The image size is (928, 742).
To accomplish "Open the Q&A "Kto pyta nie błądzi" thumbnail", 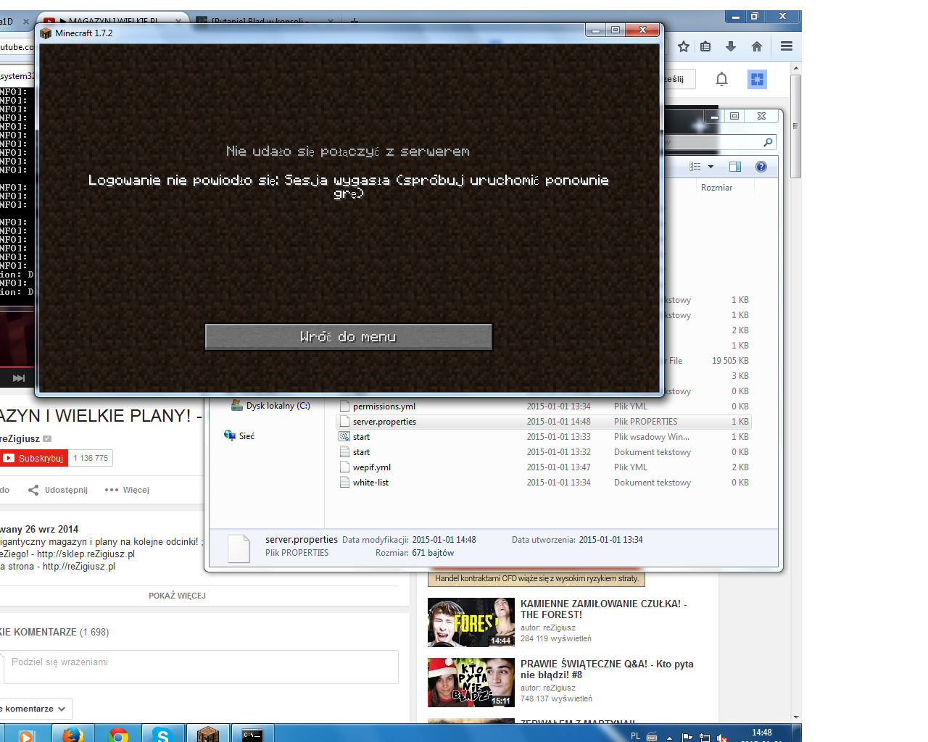I will (x=471, y=683).
